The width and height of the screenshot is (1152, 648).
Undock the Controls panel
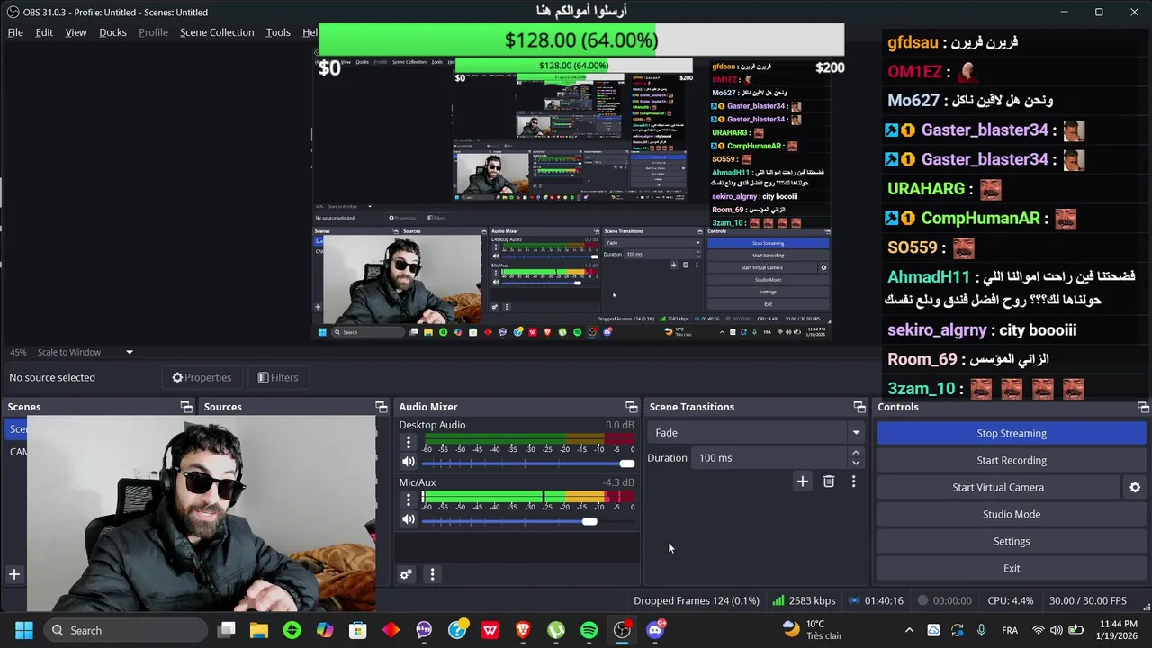tap(1143, 407)
